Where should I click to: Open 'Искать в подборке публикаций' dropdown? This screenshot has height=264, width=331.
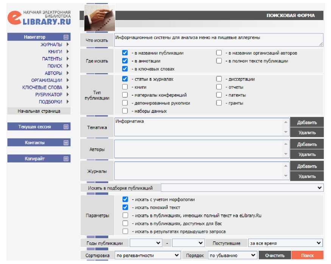tap(242, 188)
